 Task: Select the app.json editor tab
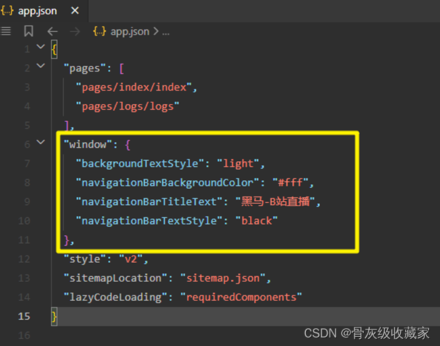(44, 11)
